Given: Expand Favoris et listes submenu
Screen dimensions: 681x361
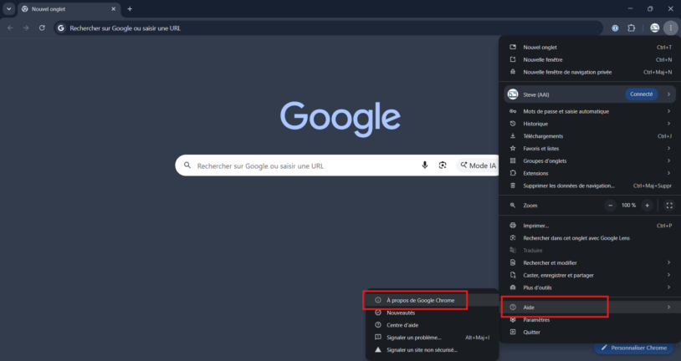Looking at the screenshot, I should click(589, 149).
